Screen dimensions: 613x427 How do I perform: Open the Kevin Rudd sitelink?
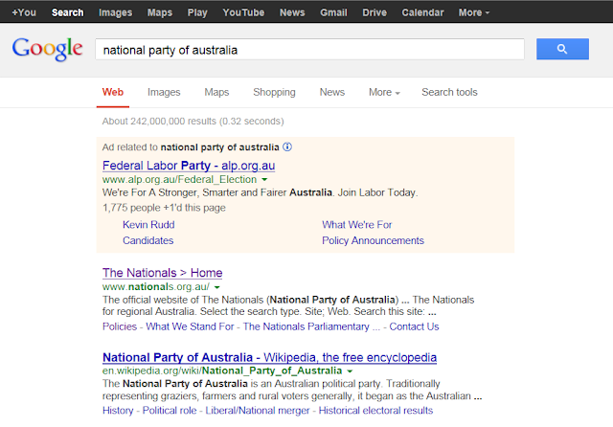pyautogui.click(x=148, y=225)
